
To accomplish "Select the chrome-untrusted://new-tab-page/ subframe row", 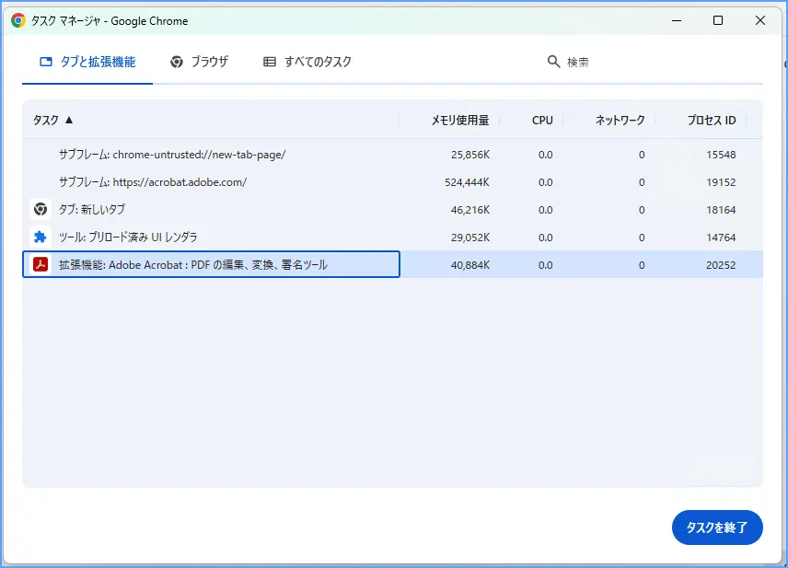I will 392,155.
